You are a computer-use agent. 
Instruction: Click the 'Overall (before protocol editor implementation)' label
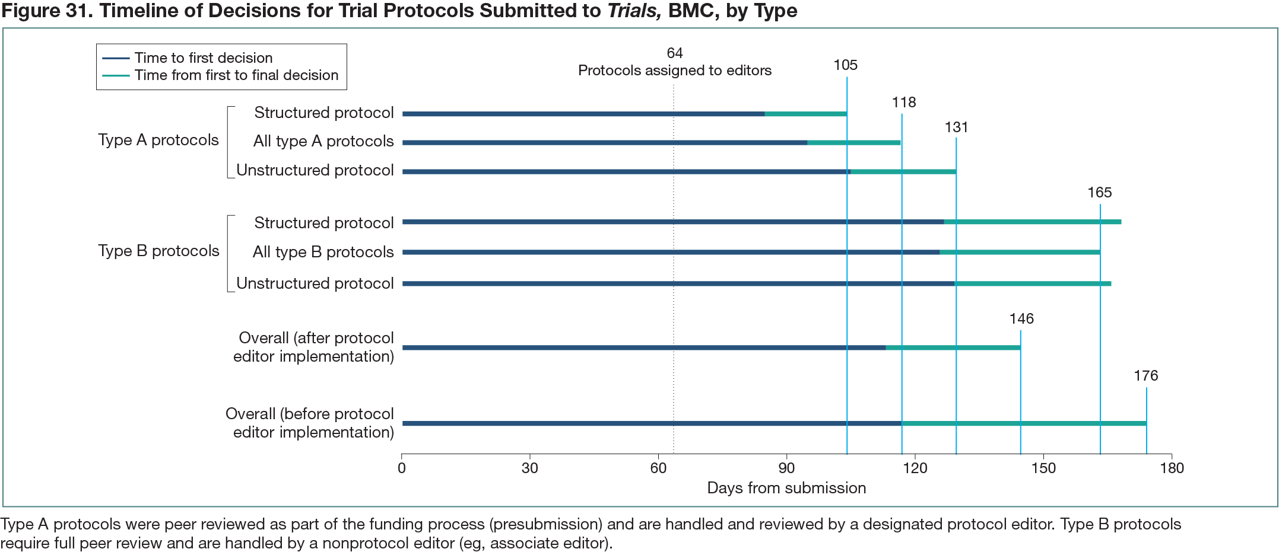(310, 423)
